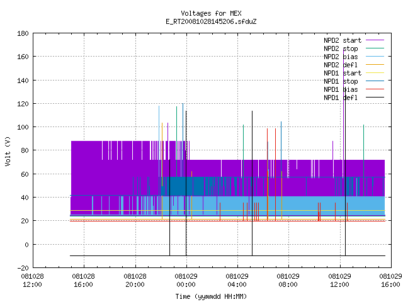This screenshot has width=403, height=302.
Task: Click the 120 y-axis tick label
Action: [23, 104]
